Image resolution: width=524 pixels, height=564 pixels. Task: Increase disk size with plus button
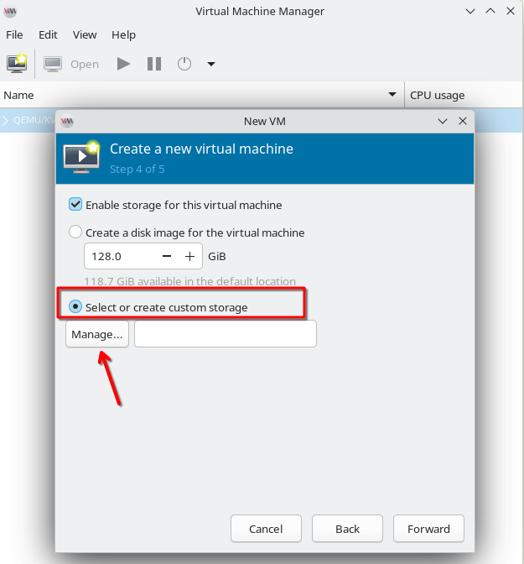pos(189,256)
